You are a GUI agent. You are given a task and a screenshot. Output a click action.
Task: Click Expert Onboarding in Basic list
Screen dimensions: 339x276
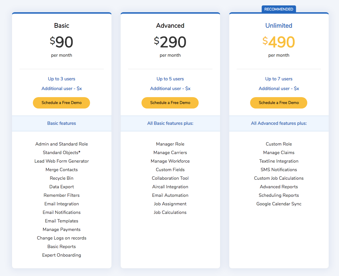pyautogui.click(x=61, y=255)
